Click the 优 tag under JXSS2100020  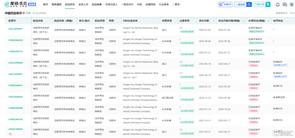click(x=10, y=134)
